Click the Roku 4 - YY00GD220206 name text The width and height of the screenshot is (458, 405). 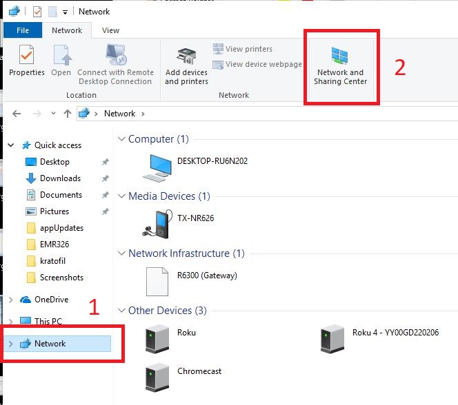[x=395, y=333]
